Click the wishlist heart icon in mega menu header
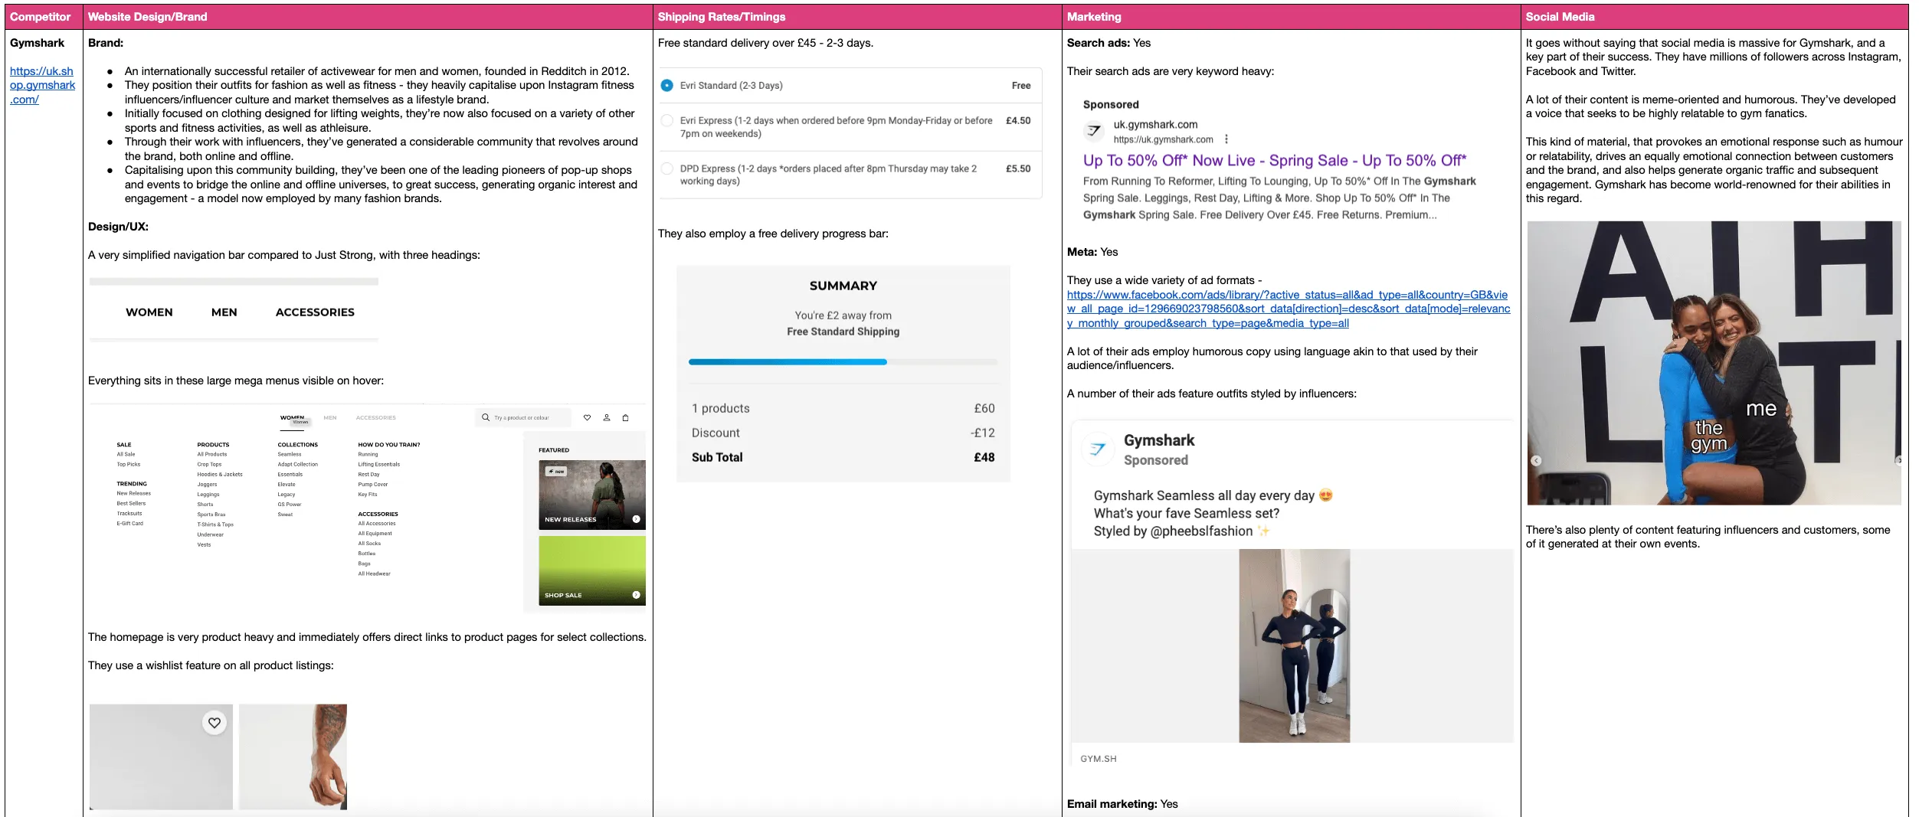This screenshot has height=817, width=1919. pos(587,417)
